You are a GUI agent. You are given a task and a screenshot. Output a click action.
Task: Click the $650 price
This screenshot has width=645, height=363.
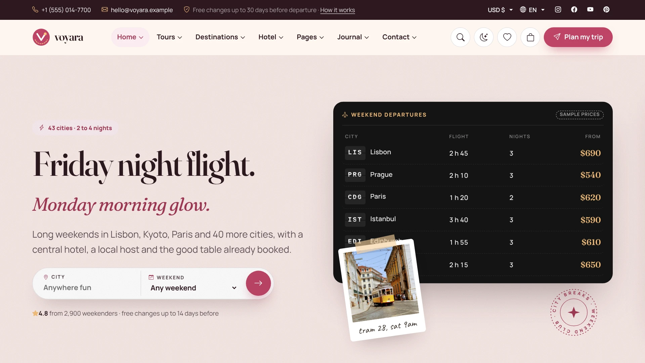click(x=591, y=265)
